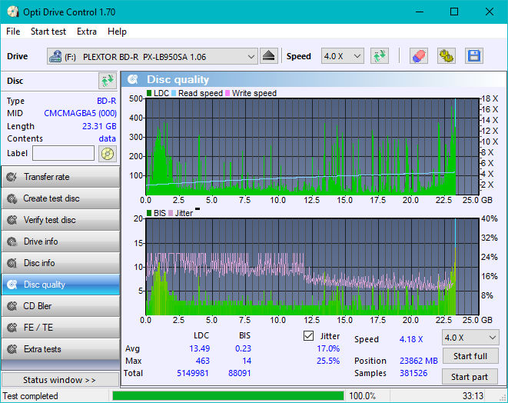The height and width of the screenshot is (403, 508).
Task: Select Create test disc in the sidebar
Action: click(x=60, y=198)
